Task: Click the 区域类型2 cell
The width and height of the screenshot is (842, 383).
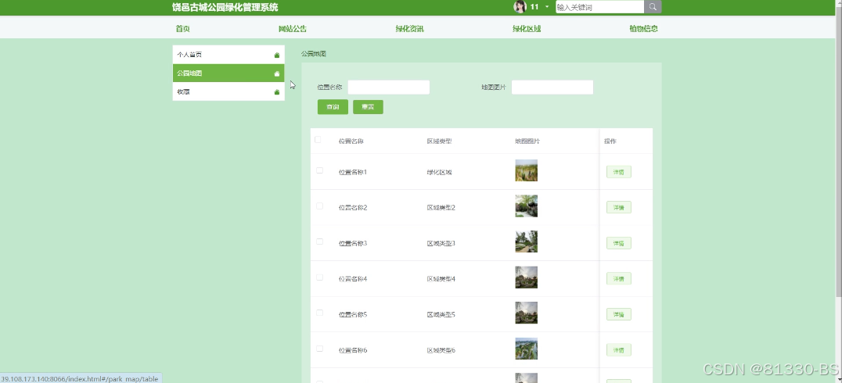Action: 441,208
